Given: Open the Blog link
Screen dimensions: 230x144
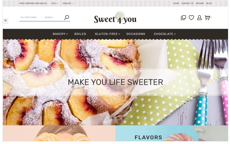Looking at the screenshot, I should click(x=209, y=3).
